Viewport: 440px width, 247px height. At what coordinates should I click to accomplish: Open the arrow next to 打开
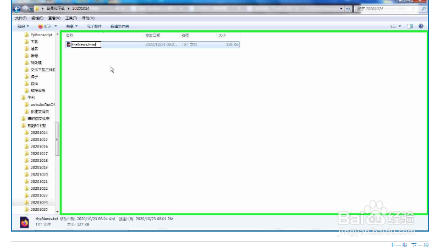pos(56,26)
